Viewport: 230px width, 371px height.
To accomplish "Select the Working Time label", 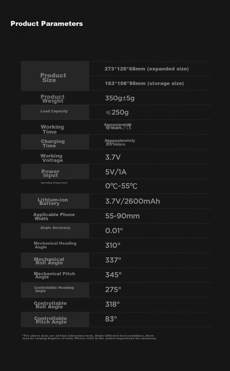I will point(52,129).
